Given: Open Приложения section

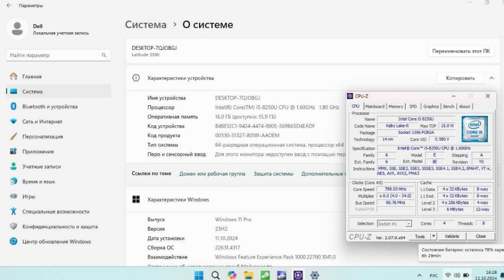Looking at the screenshot, I should click(58, 152).
